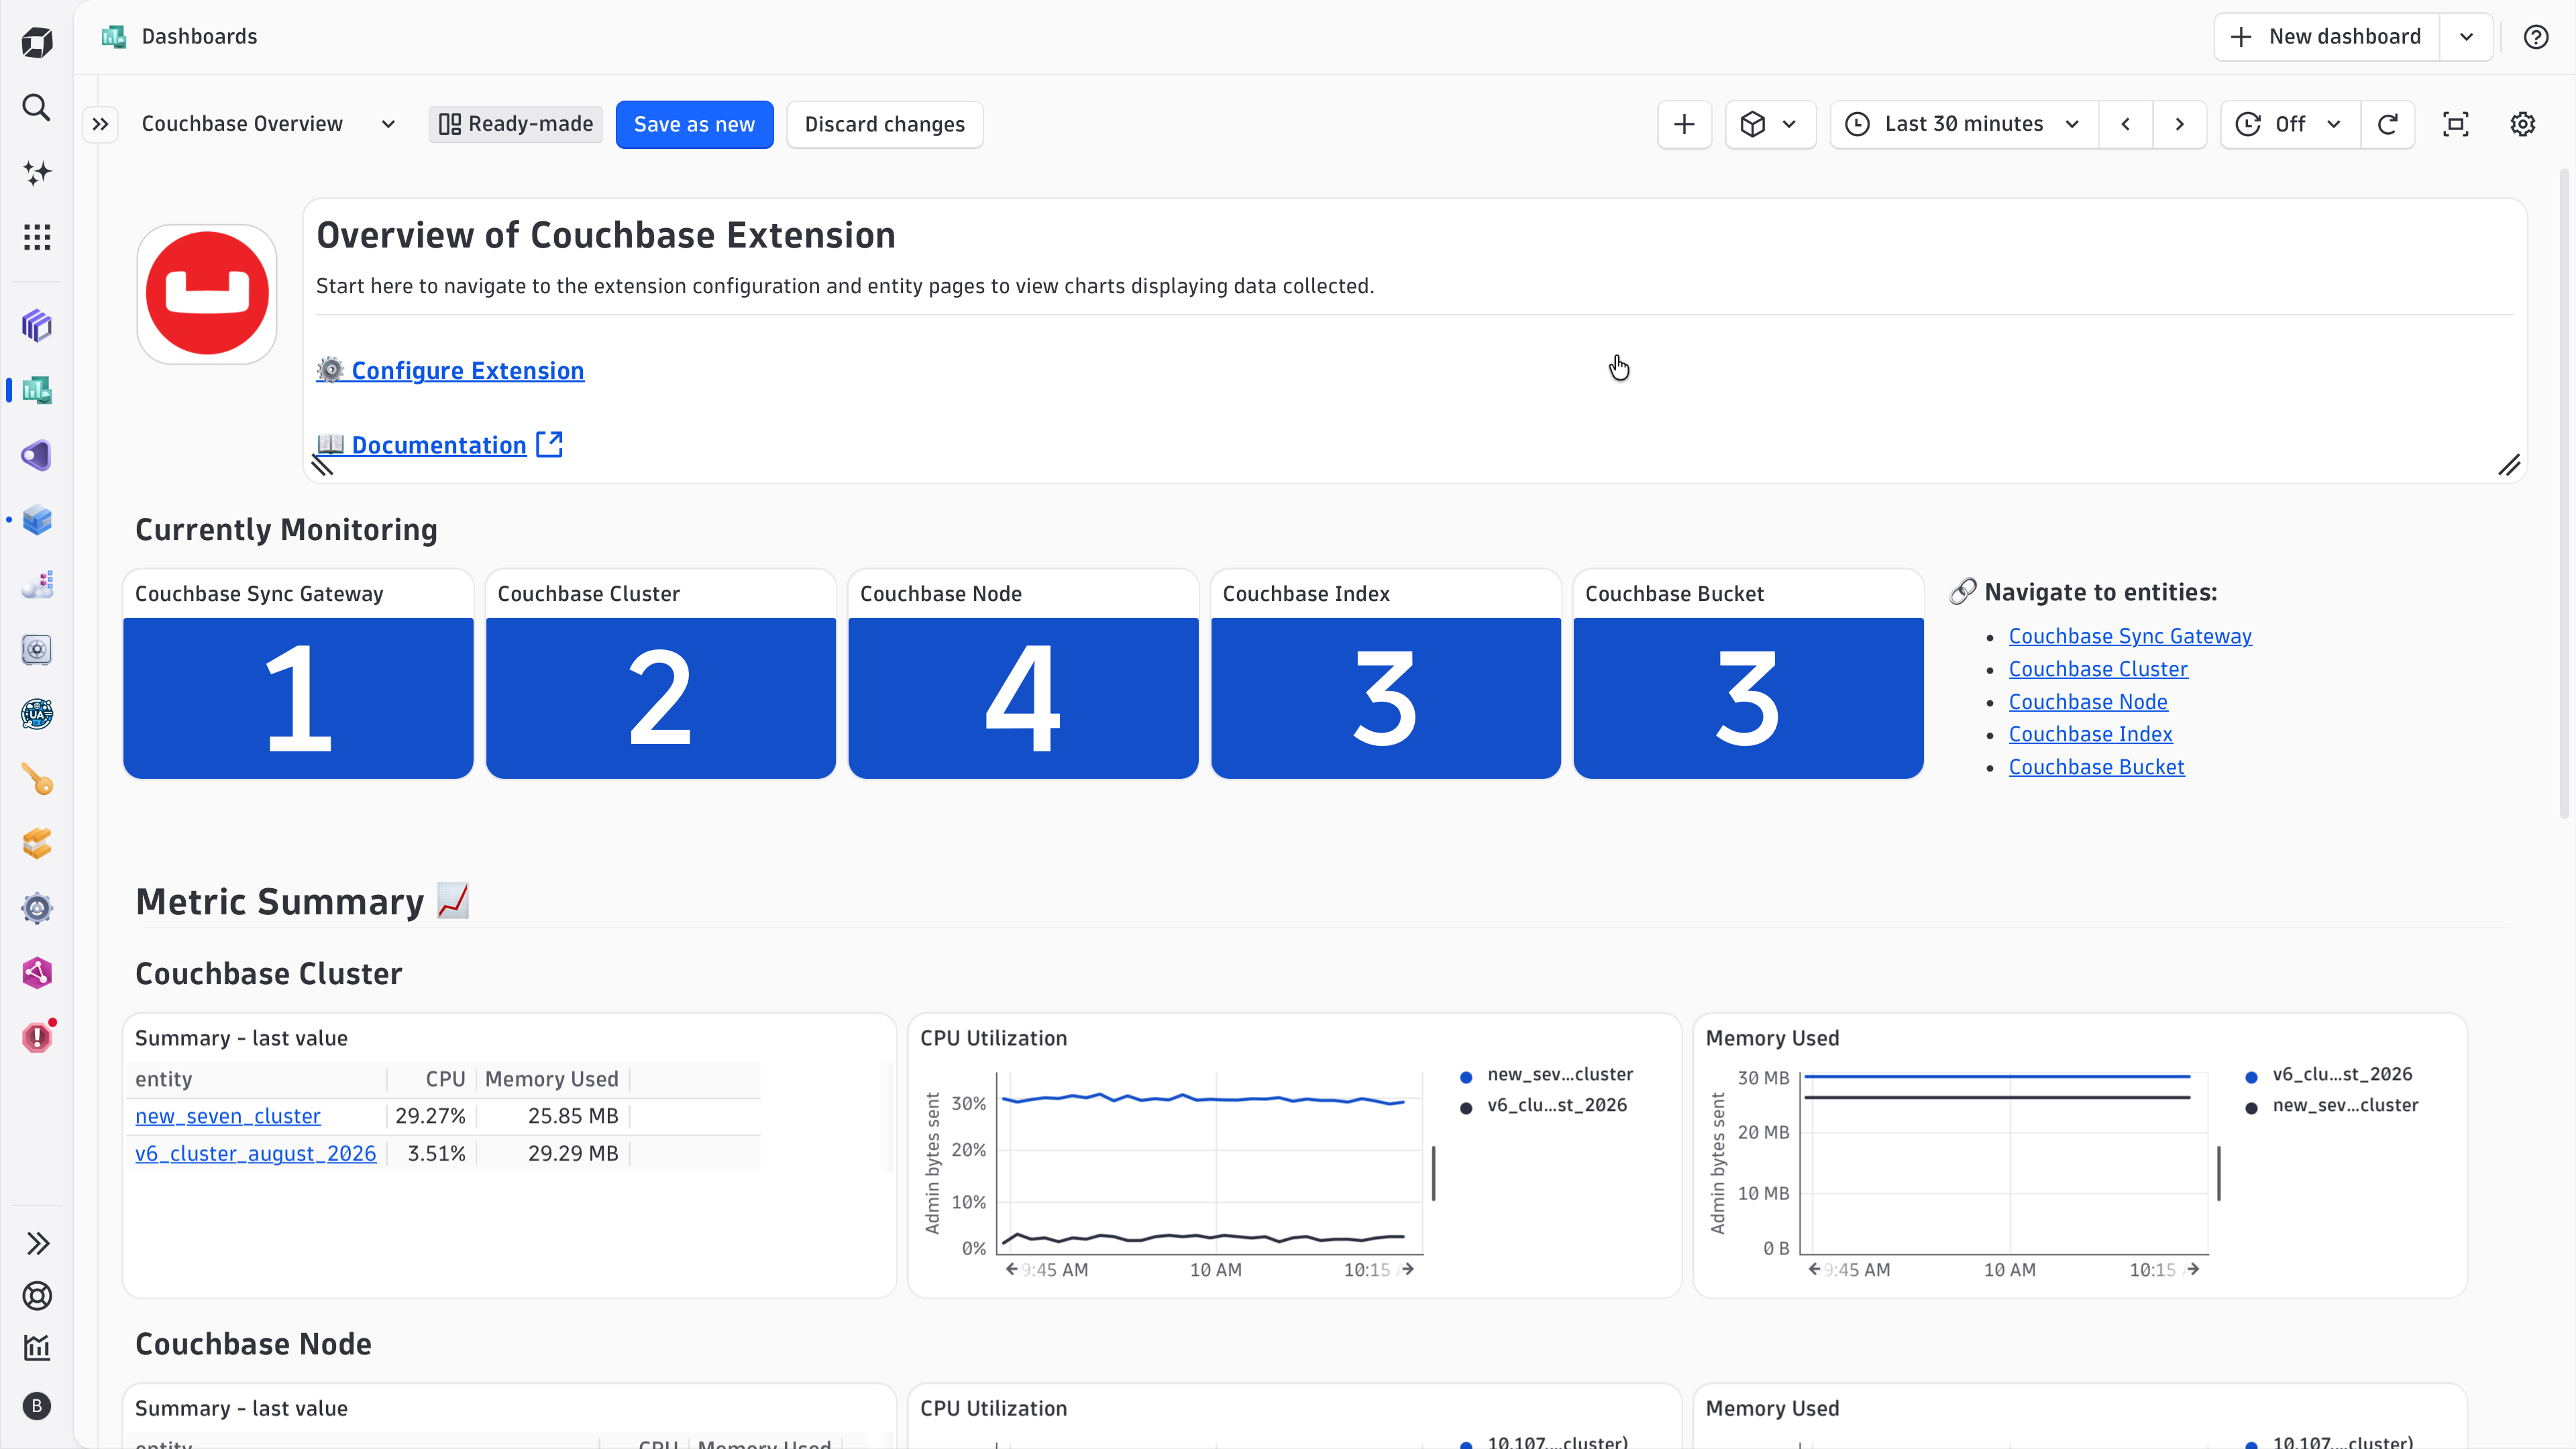Image resolution: width=2576 pixels, height=1449 pixels.
Task: Open the apps grid launcher
Action: coord(37,237)
